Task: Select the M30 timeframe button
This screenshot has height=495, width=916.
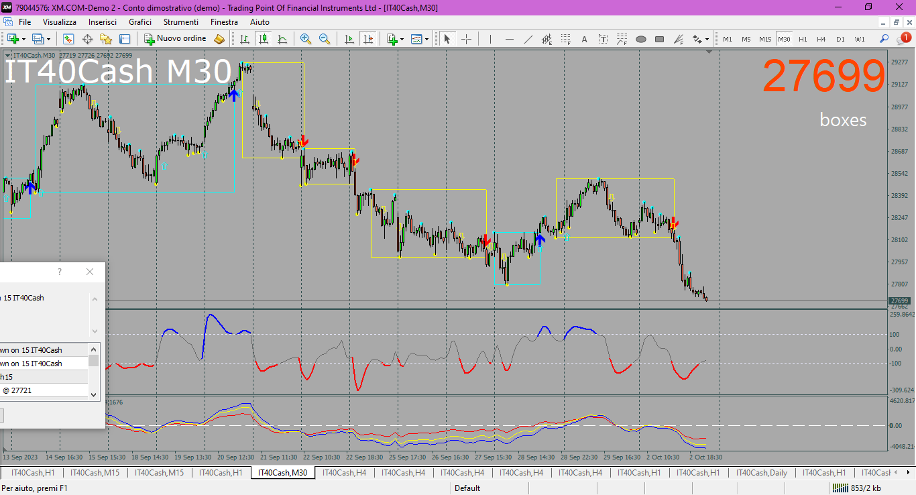Action: pos(785,39)
